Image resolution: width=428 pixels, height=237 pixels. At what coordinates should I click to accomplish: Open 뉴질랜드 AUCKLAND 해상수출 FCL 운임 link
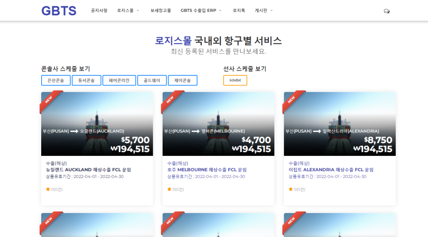click(89, 170)
